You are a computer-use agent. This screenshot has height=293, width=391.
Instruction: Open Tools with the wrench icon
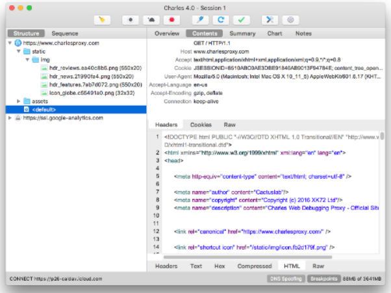(x=270, y=20)
